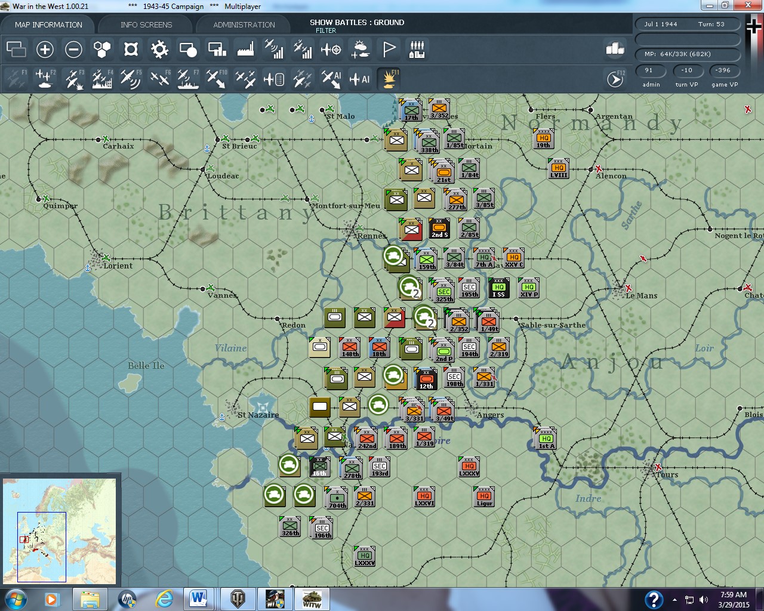Click the AI air transfer icon

click(331, 79)
